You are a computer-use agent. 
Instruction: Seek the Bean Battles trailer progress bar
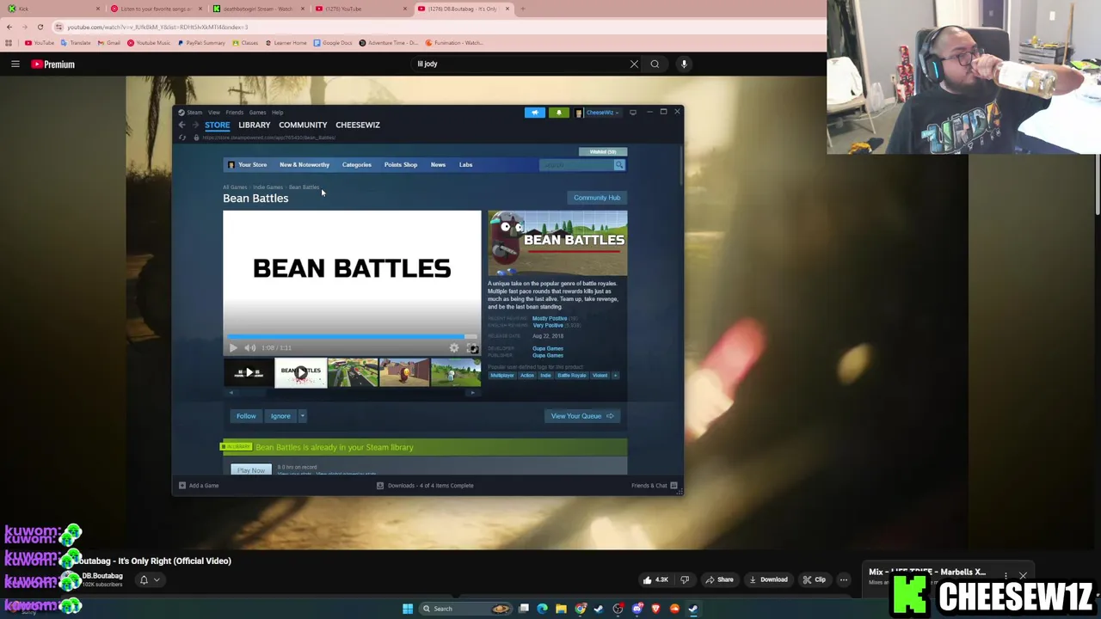coord(352,337)
